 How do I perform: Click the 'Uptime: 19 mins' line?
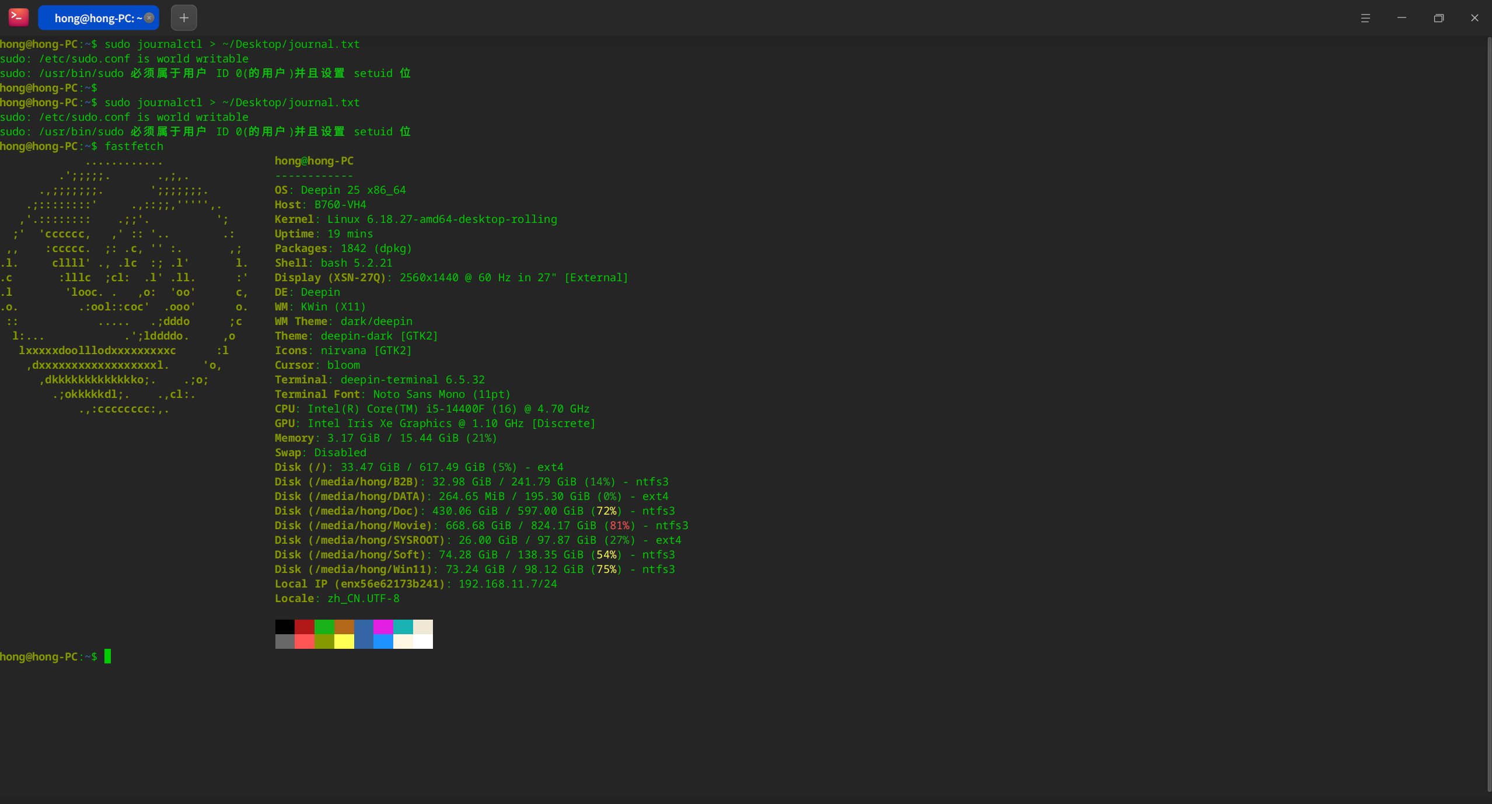coord(324,234)
